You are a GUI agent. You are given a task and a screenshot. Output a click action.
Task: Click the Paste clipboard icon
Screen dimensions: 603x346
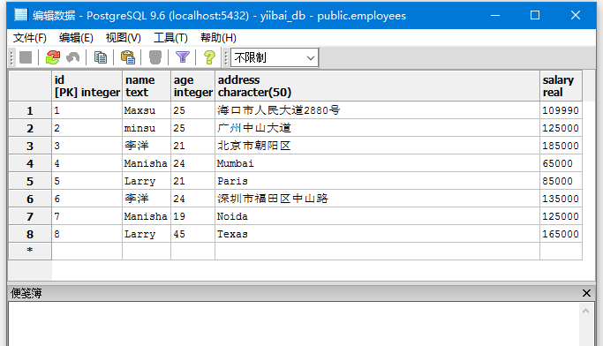click(x=128, y=57)
